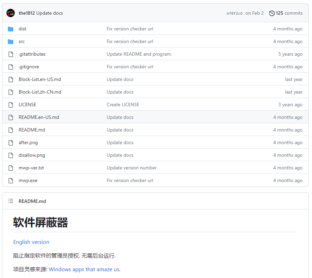Open "Update version number" commit message
This screenshot has width=312, height=278.
tap(131, 168)
